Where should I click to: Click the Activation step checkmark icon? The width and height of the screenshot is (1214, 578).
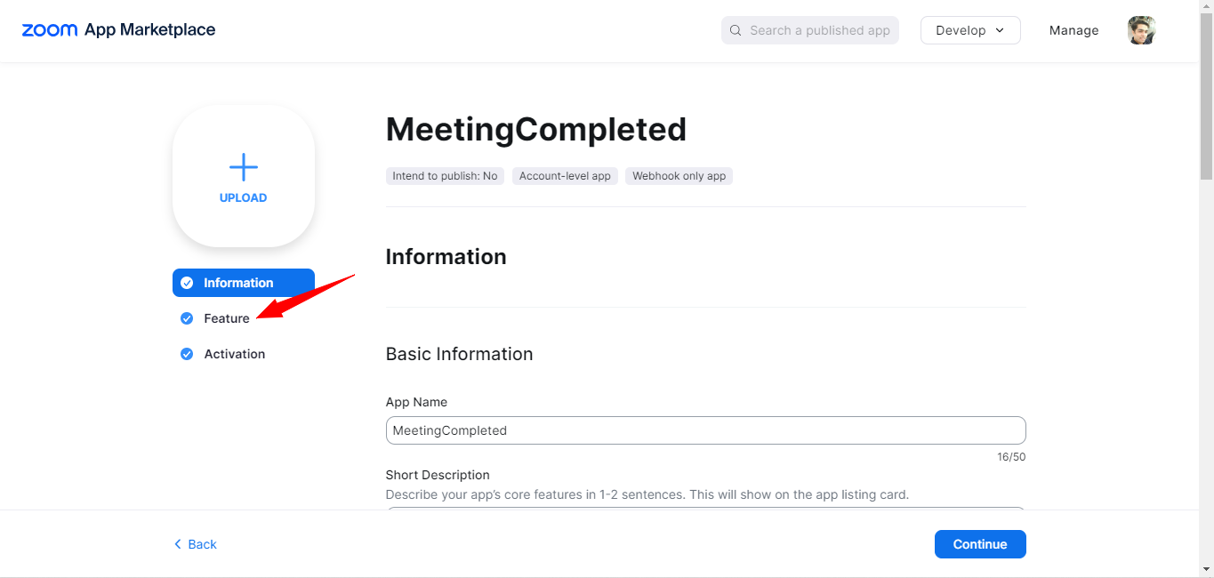(187, 354)
